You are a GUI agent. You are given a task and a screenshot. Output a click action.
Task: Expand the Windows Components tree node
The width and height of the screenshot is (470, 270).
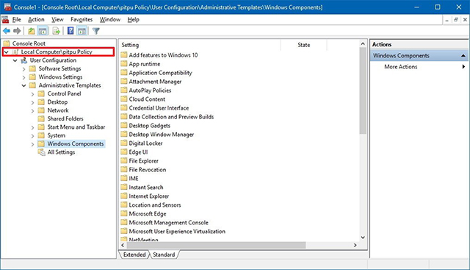click(32, 144)
